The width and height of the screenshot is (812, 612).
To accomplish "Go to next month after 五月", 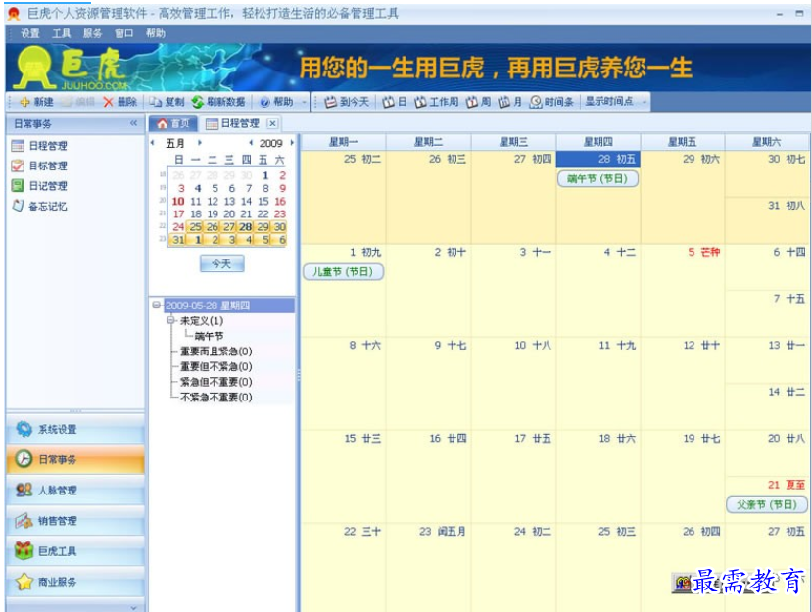I will pos(200,142).
